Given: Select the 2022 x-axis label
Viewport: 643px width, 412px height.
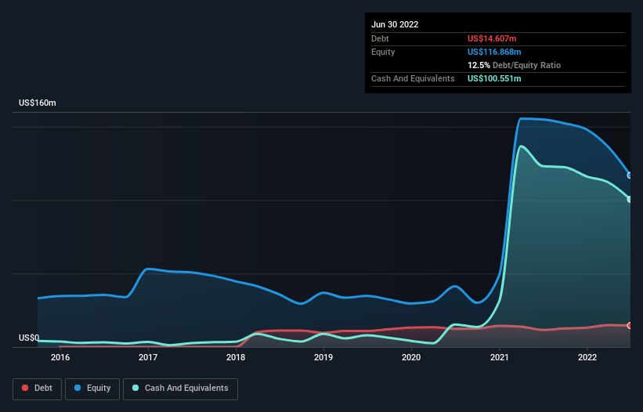Looking at the screenshot, I should [587, 357].
